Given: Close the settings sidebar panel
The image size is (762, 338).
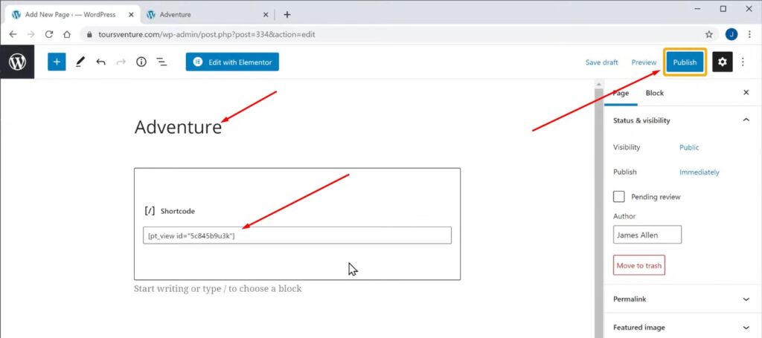Looking at the screenshot, I should 746,93.
